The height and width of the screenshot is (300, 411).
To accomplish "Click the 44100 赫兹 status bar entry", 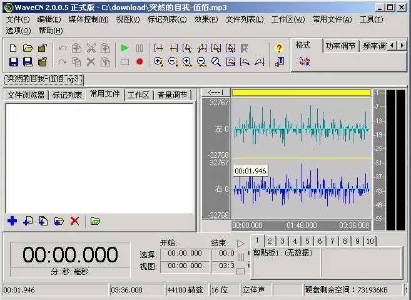I will pos(186,290).
